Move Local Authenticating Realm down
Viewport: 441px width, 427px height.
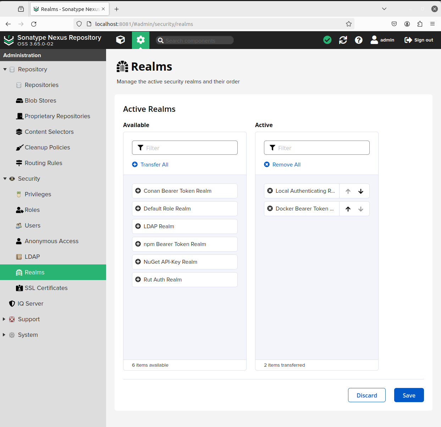361,191
